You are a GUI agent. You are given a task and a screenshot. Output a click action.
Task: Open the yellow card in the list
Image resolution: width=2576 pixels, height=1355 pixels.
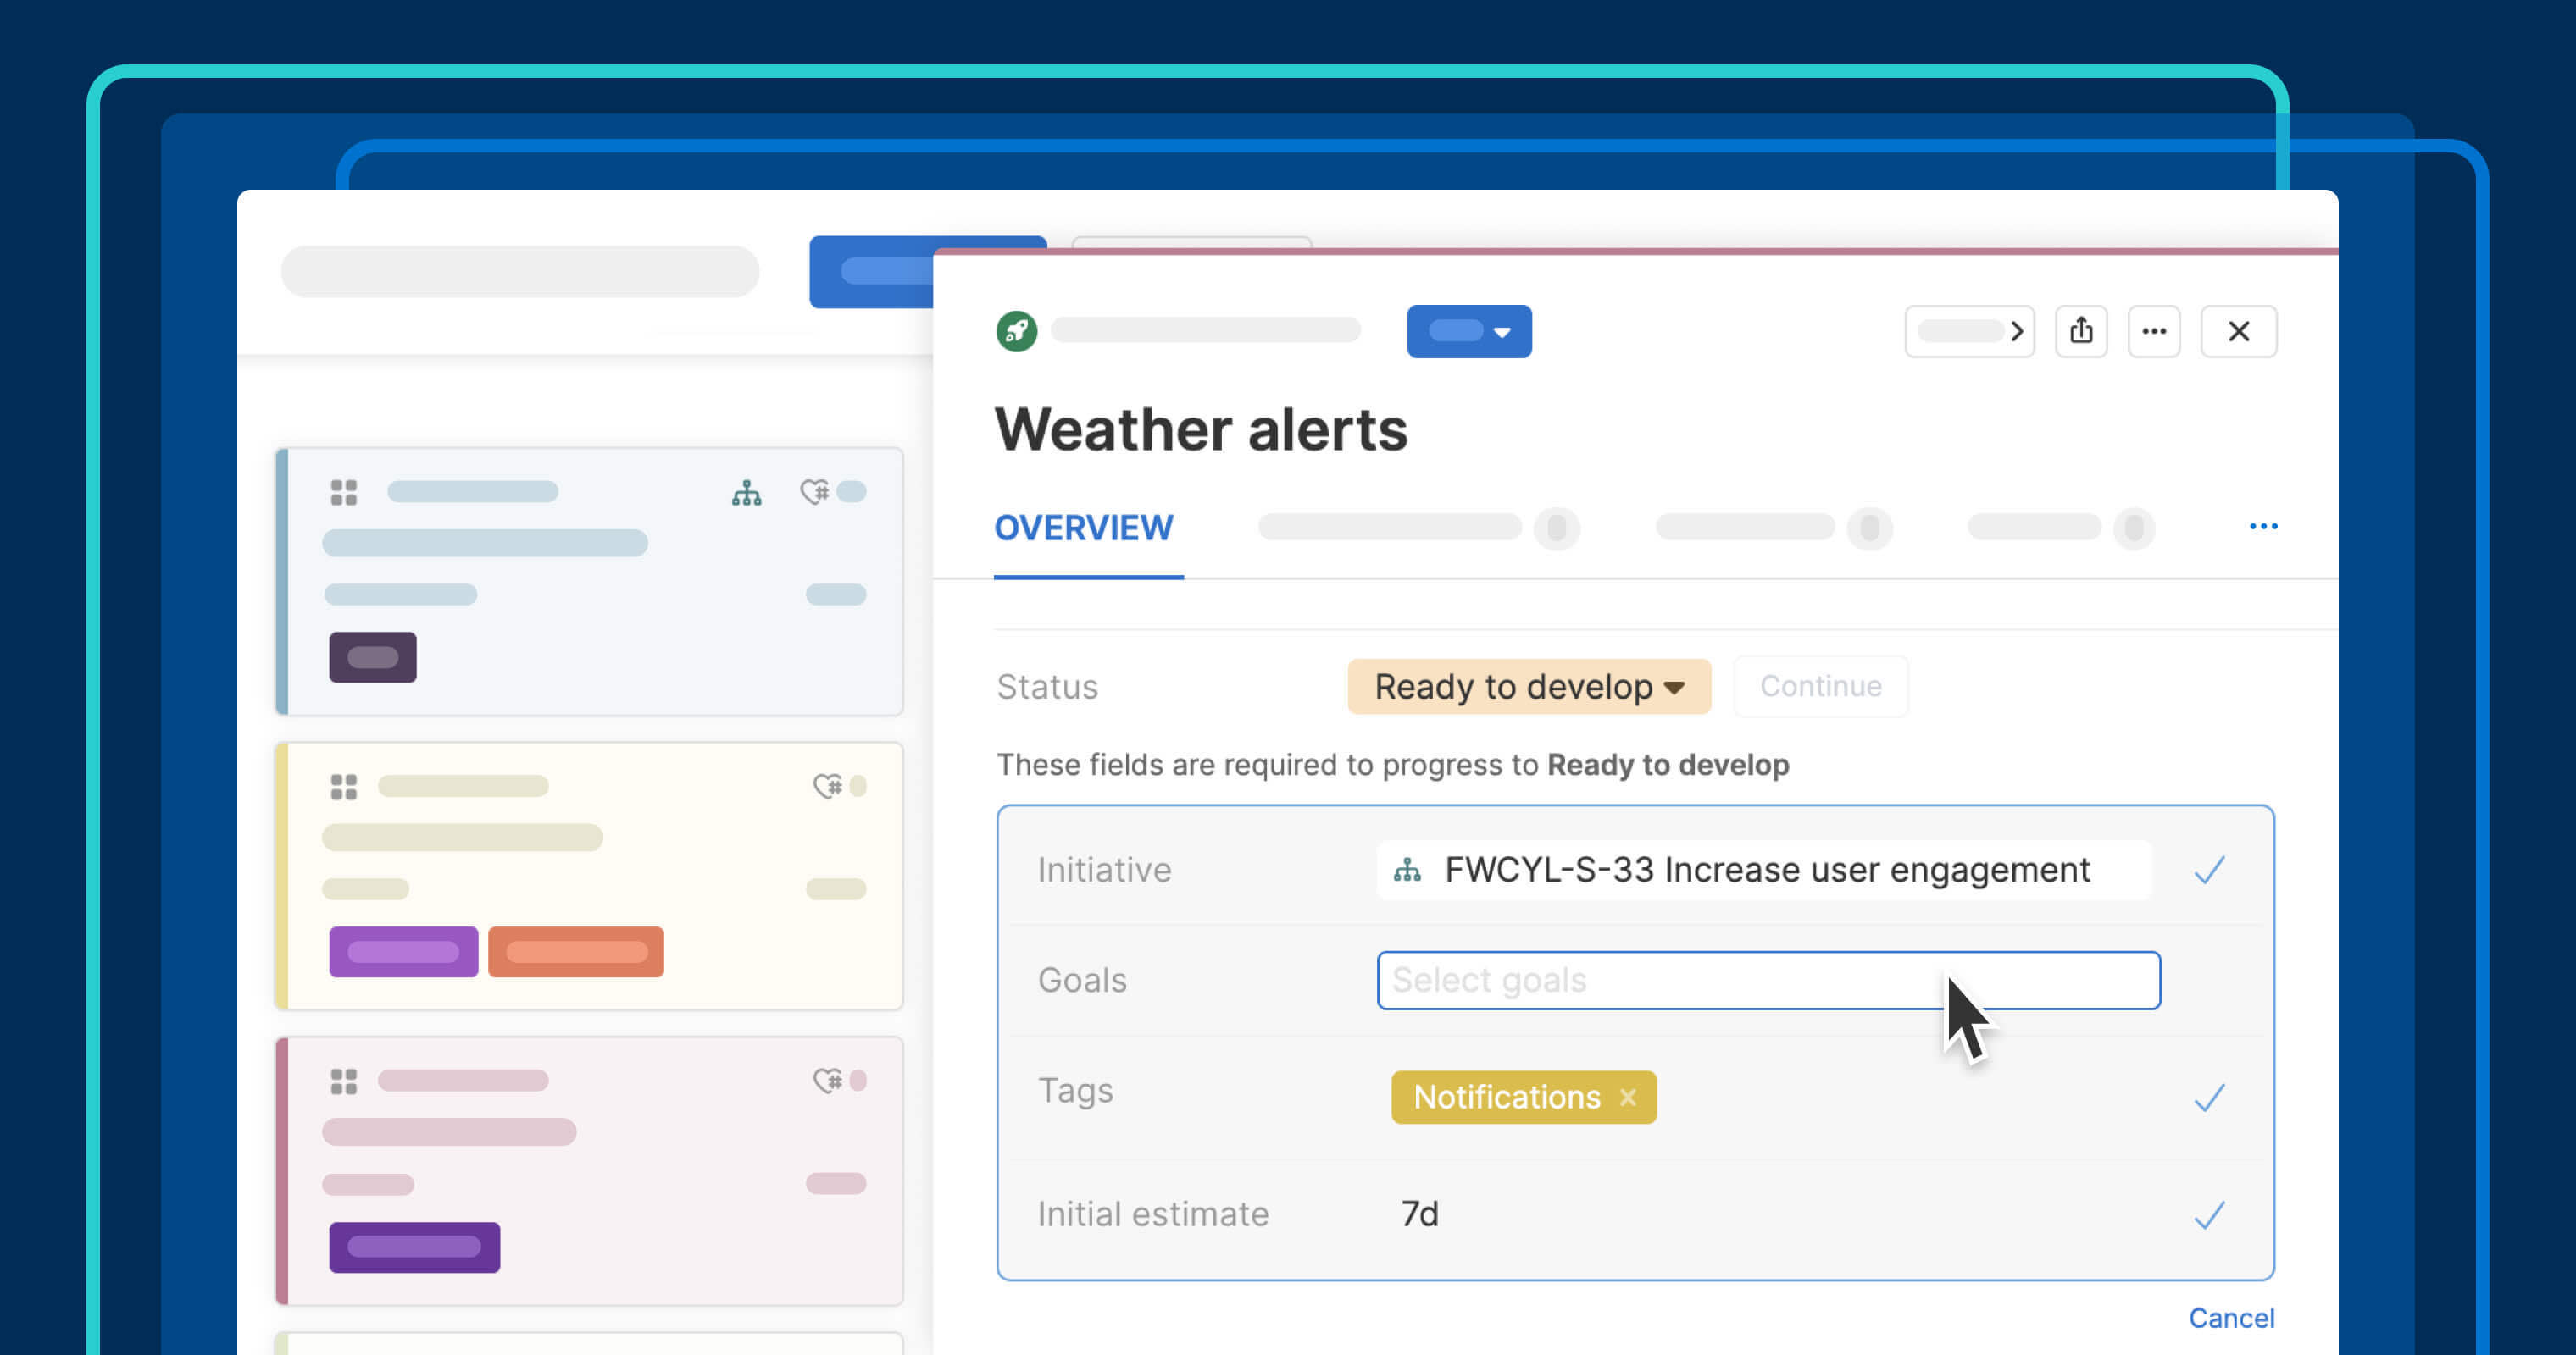tap(589, 877)
